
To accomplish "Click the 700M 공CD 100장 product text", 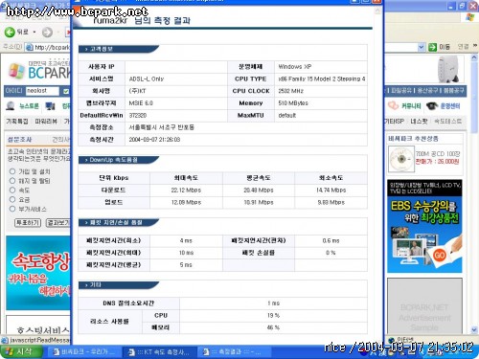I will tap(438, 154).
